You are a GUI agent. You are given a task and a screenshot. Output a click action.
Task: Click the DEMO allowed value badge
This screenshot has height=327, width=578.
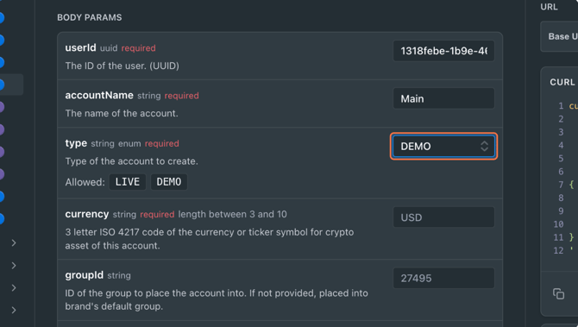tap(169, 182)
